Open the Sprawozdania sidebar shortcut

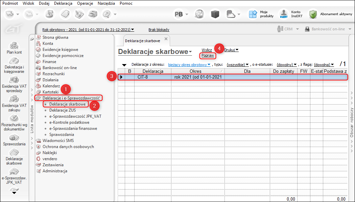click(14, 140)
